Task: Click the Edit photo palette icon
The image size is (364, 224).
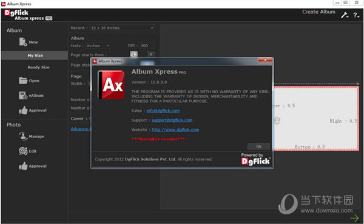Action: 23,151
